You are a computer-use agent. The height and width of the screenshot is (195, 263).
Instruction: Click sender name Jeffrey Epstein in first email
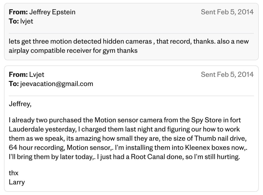coord(52,12)
